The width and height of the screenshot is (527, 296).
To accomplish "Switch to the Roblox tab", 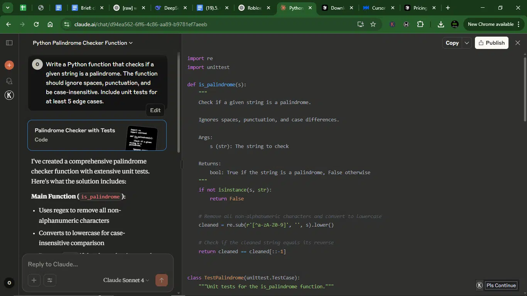I will click(255, 8).
